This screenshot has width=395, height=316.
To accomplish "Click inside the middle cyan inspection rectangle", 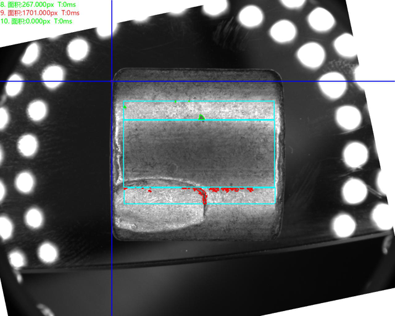I will (199, 152).
